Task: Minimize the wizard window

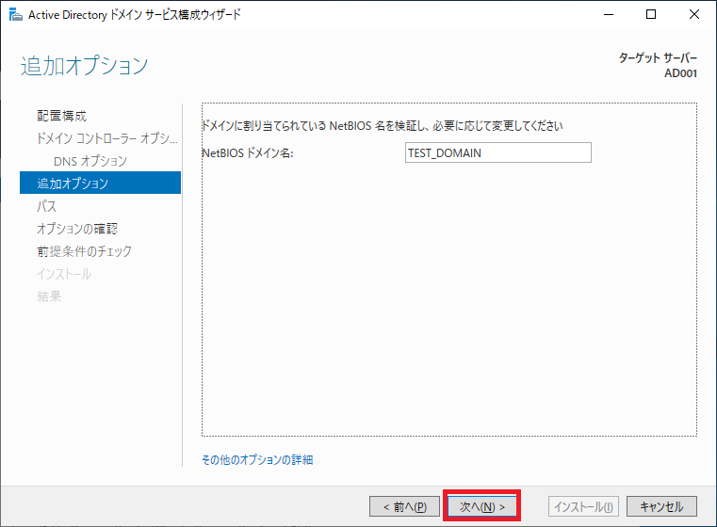Action: [608, 15]
